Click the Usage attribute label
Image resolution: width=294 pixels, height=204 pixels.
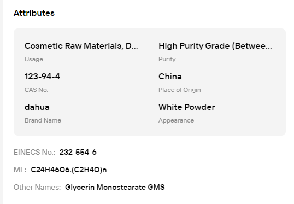click(34, 59)
